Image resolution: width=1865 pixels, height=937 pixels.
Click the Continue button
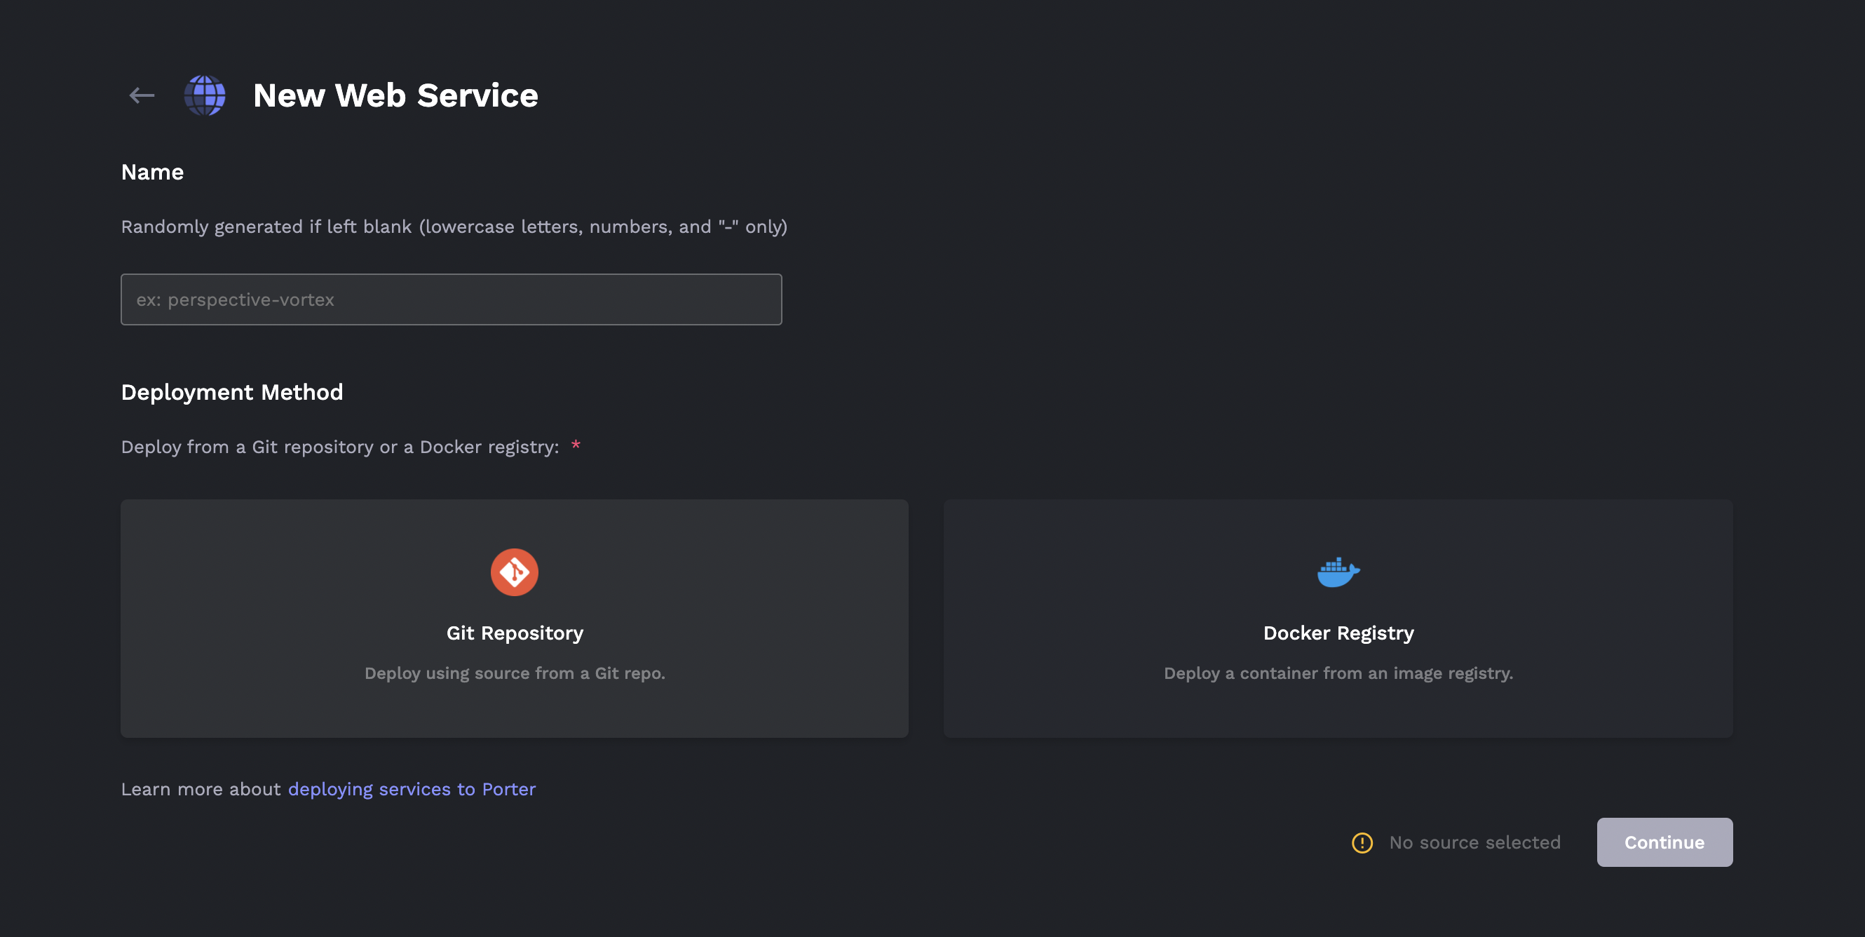coord(1664,842)
